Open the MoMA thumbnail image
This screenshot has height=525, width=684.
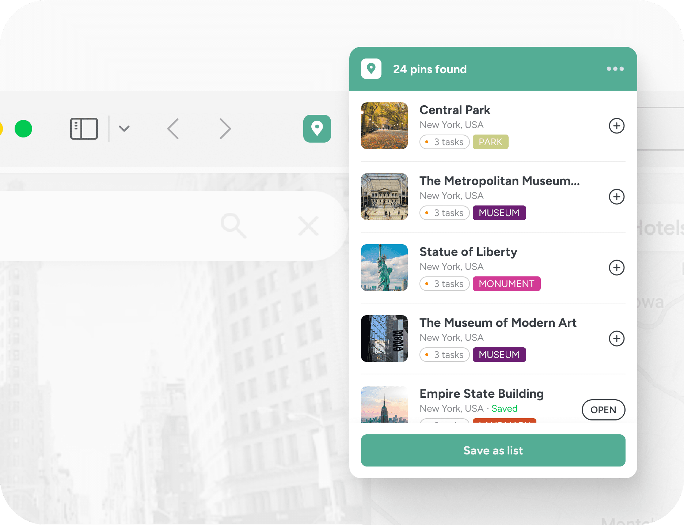point(384,339)
